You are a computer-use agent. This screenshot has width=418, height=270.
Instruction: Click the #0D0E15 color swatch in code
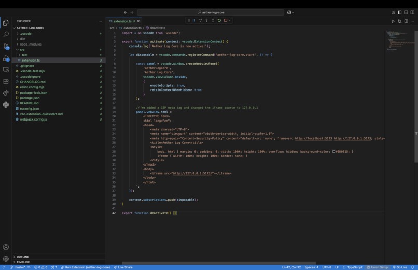(333, 152)
